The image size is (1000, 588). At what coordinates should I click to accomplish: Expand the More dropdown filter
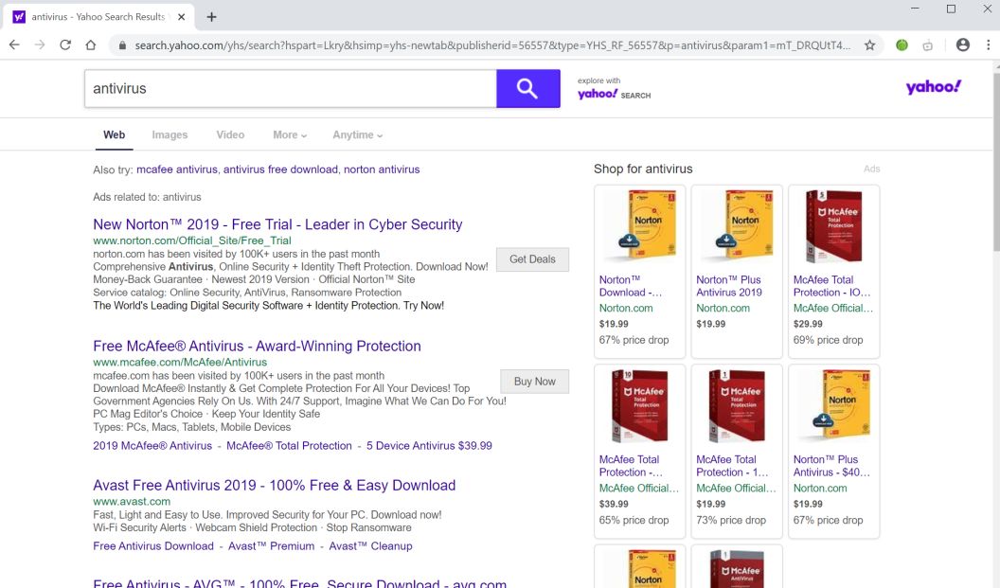pyautogui.click(x=290, y=134)
